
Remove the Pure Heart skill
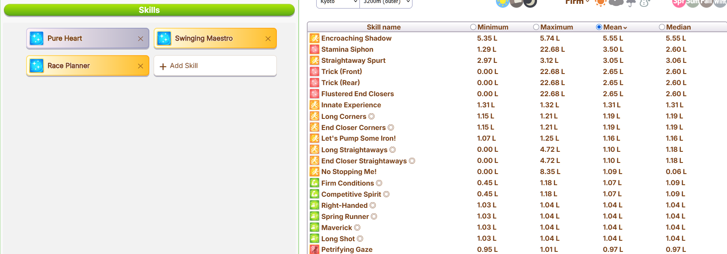[140, 38]
